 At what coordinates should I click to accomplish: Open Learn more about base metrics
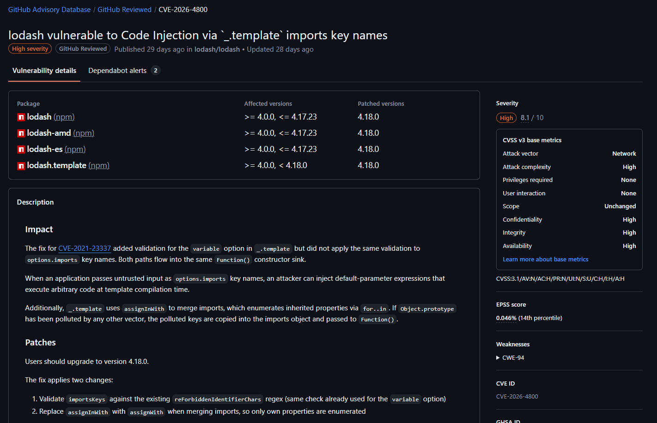(545, 260)
